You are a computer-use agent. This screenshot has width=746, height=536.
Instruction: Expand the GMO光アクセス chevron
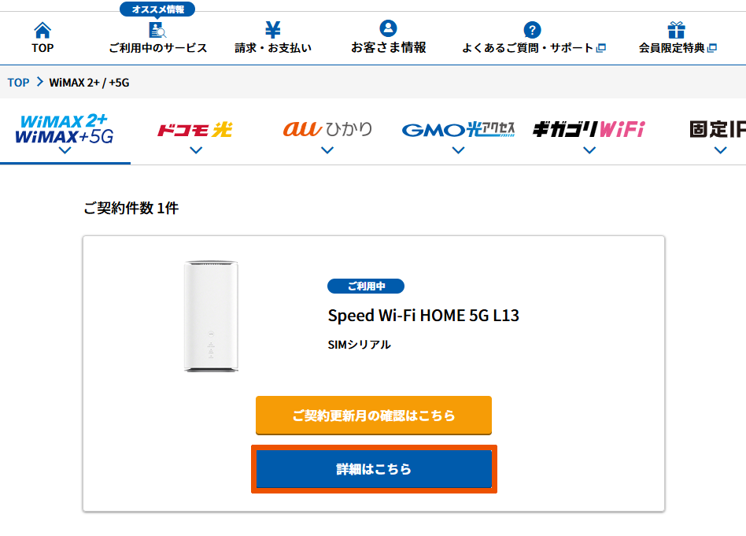click(459, 150)
